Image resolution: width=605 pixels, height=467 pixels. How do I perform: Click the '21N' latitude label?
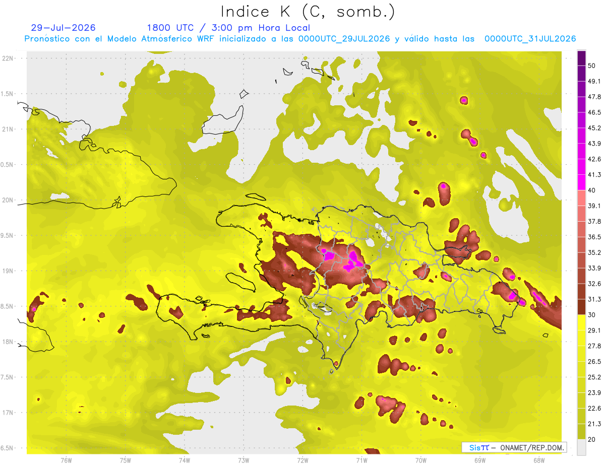[x=8, y=129]
